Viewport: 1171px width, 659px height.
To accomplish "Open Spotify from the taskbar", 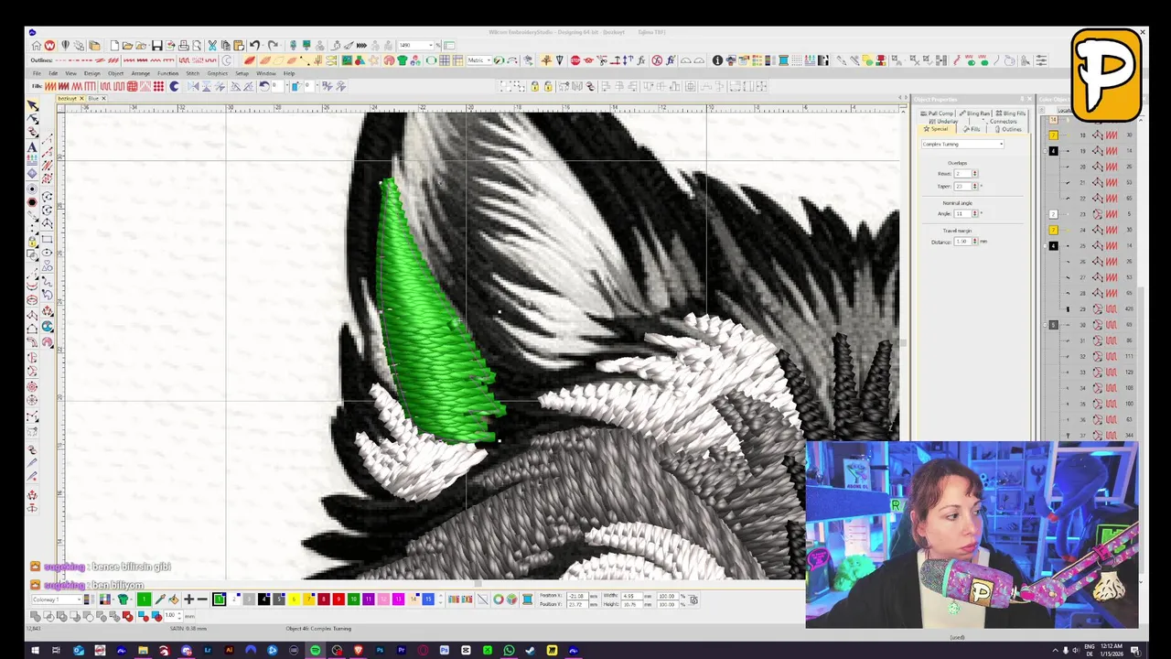I will point(315,650).
